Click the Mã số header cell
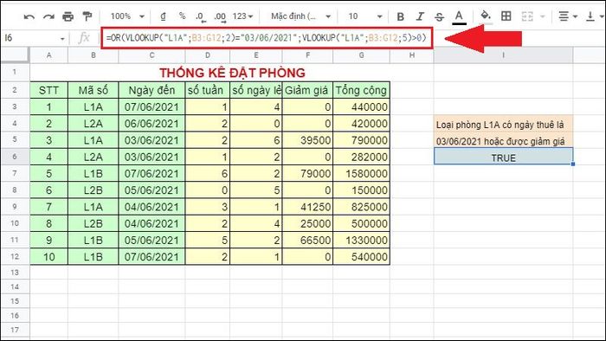 pos(93,90)
